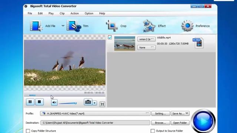Open the Preference gear icon
Viewport: 237px width, 133px height.
(x=187, y=26)
